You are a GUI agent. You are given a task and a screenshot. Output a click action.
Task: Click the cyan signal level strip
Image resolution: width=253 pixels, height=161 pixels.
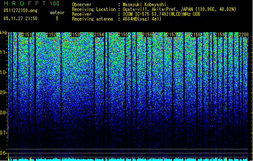click(x=128, y=159)
